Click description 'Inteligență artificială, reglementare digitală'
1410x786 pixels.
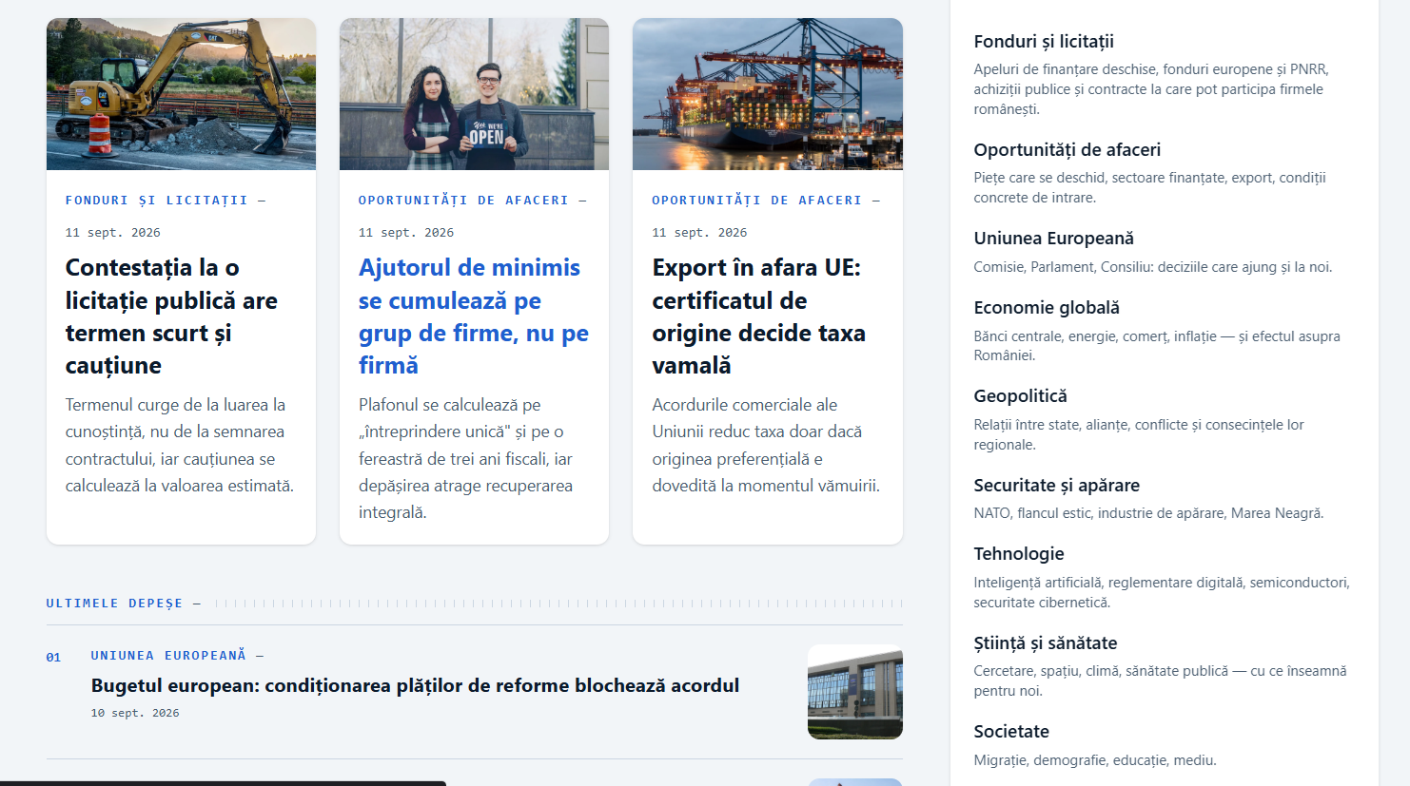tap(1161, 592)
